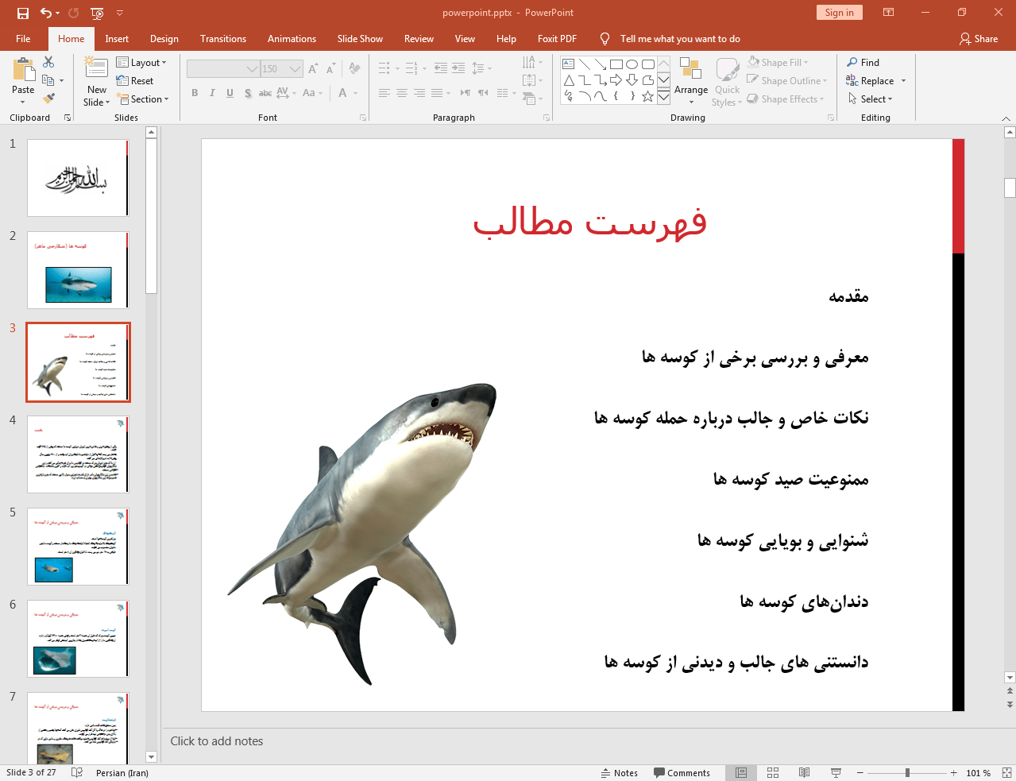Switch to Normal view
The width and height of the screenshot is (1016, 781).
click(741, 773)
